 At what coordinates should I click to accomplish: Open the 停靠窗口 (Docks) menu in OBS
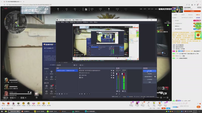72,22
